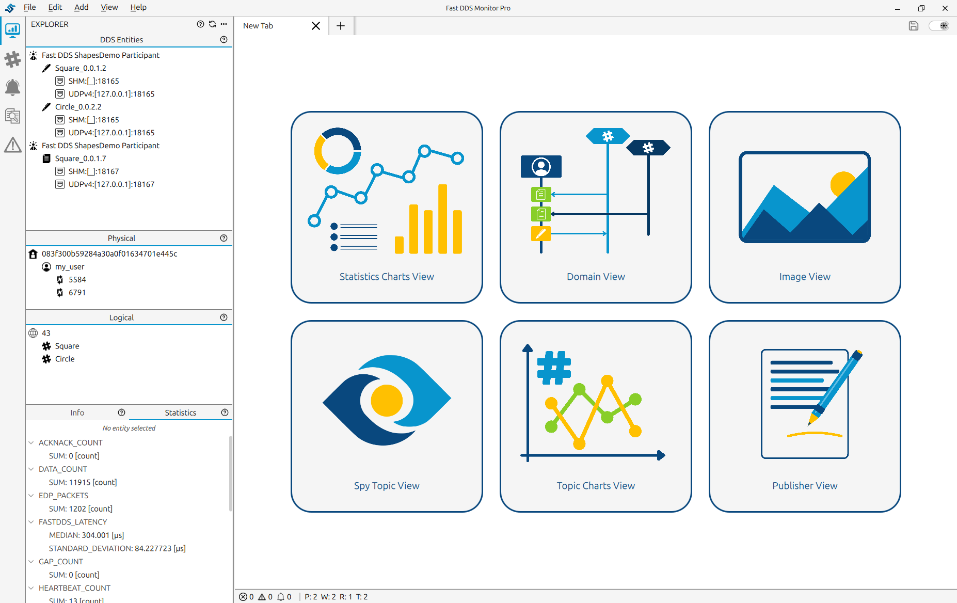Image resolution: width=957 pixels, height=603 pixels.
Task: Switch to the Statistics tab
Action: click(181, 412)
